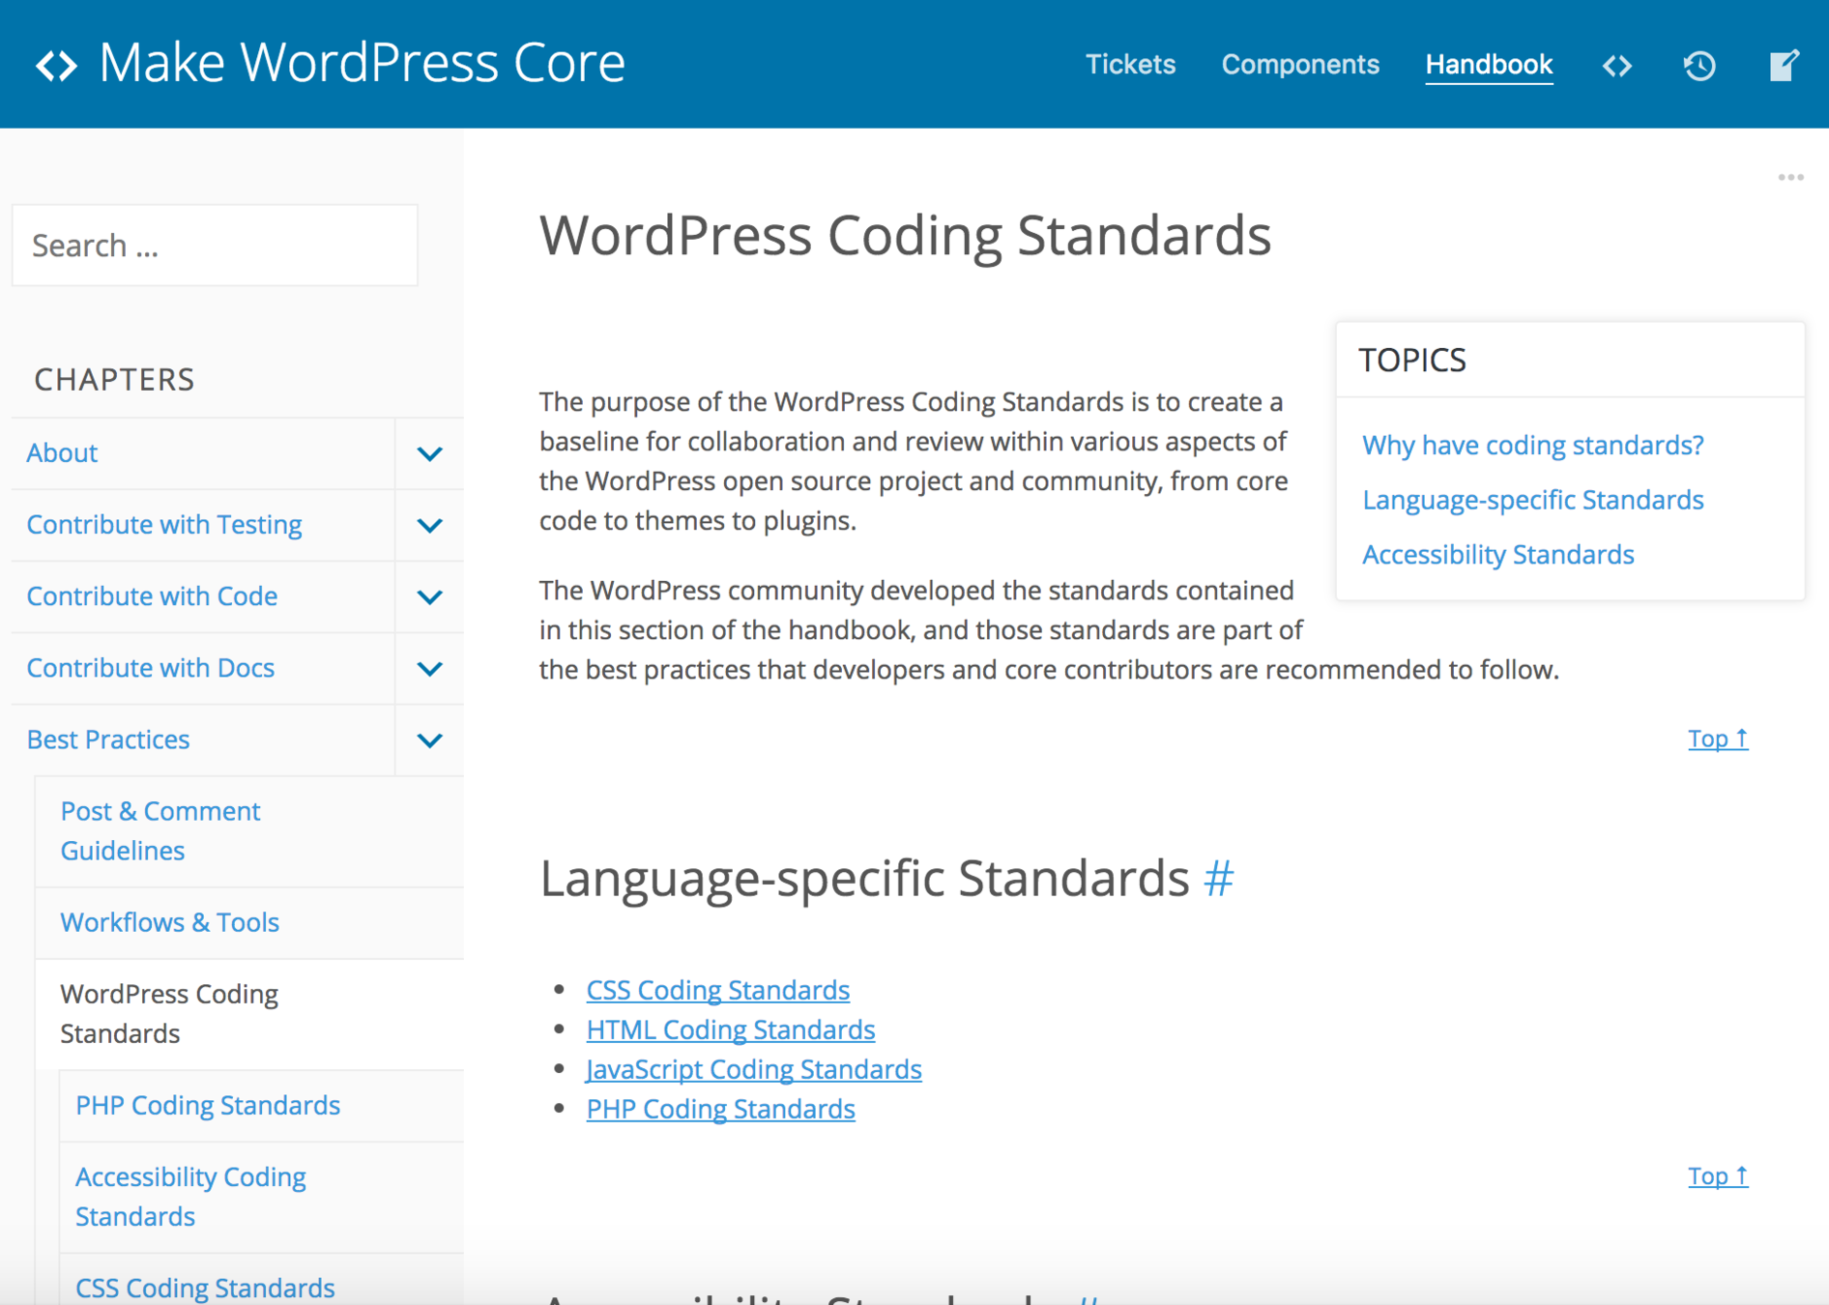Collapse the Best Practices chevron
The image size is (1829, 1305).
[x=429, y=739]
